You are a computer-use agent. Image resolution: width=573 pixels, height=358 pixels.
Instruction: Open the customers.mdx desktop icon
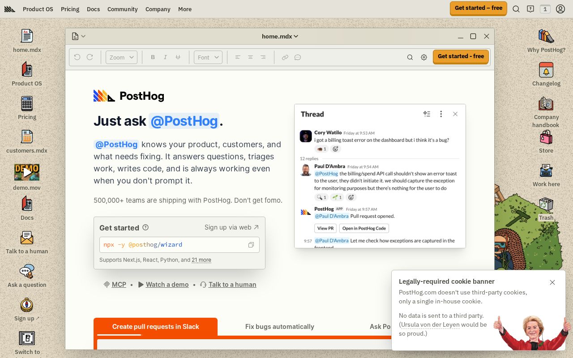click(27, 141)
